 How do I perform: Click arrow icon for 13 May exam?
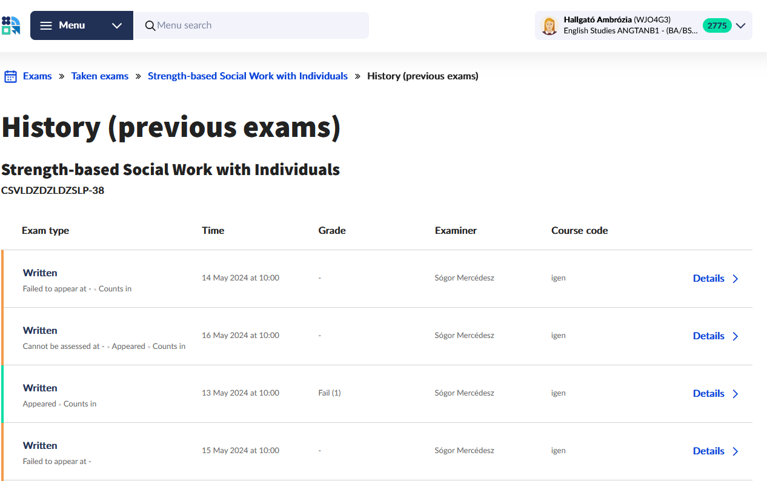point(735,394)
